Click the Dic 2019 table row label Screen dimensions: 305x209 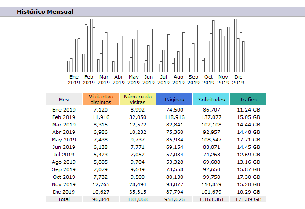point(64,192)
